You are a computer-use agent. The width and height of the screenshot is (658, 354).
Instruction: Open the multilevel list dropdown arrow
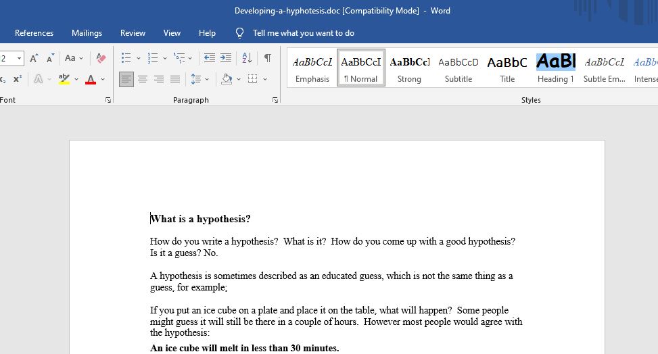pyautogui.click(x=190, y=58)
